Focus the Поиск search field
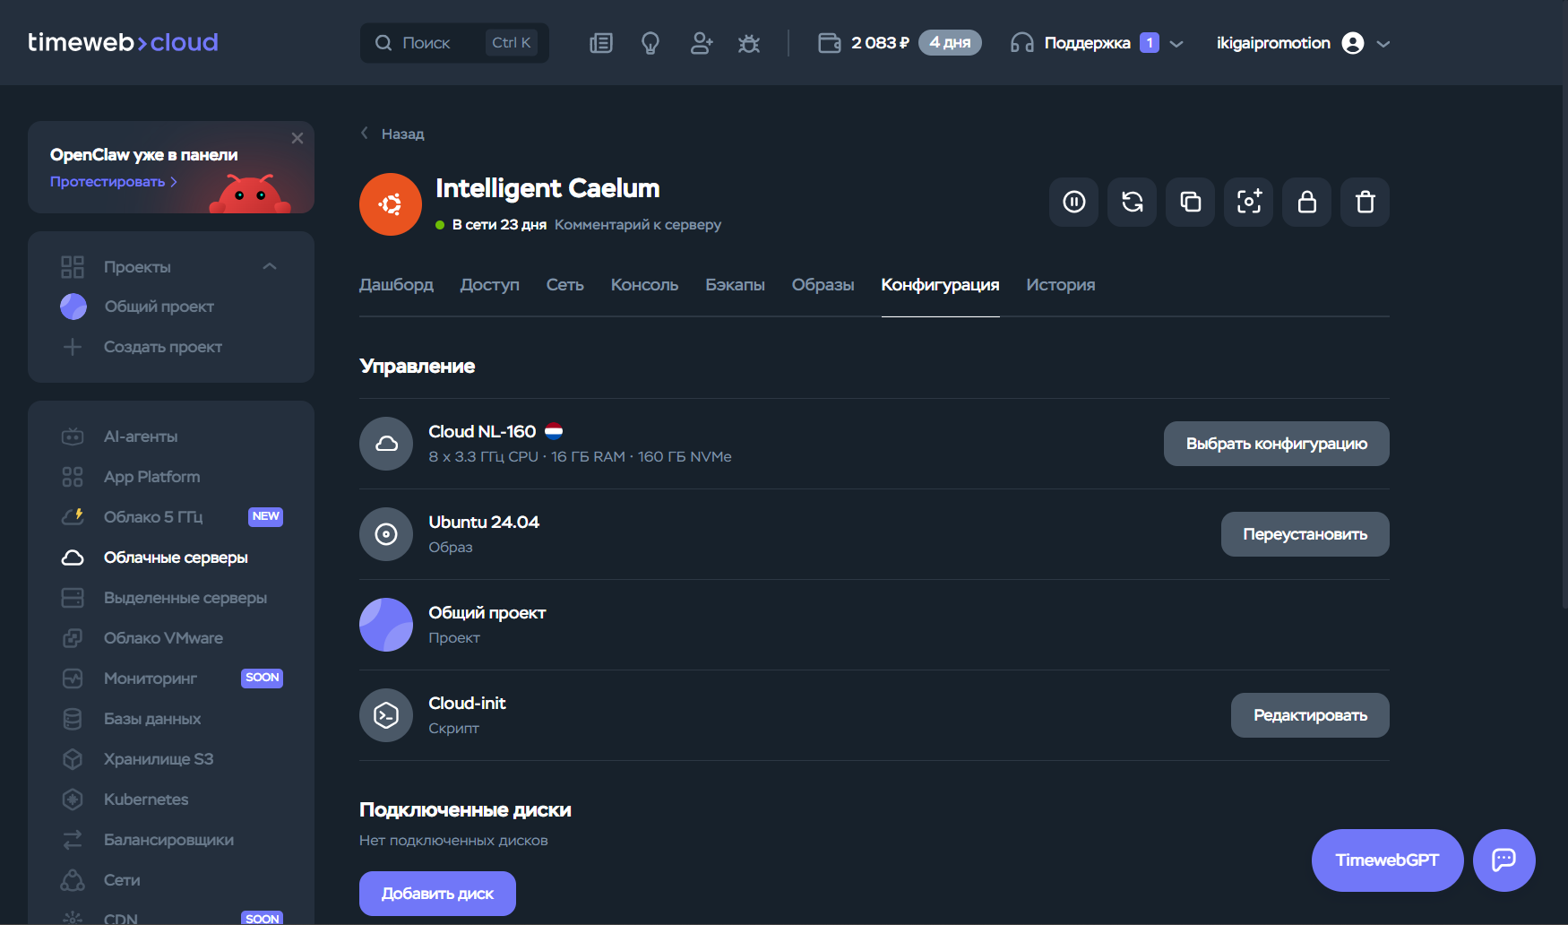1568x925 pixels. [x=454, y=43]
